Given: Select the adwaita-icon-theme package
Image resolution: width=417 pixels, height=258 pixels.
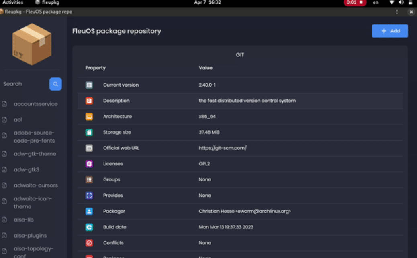Looking at the screenshot, I should (33, 202).
